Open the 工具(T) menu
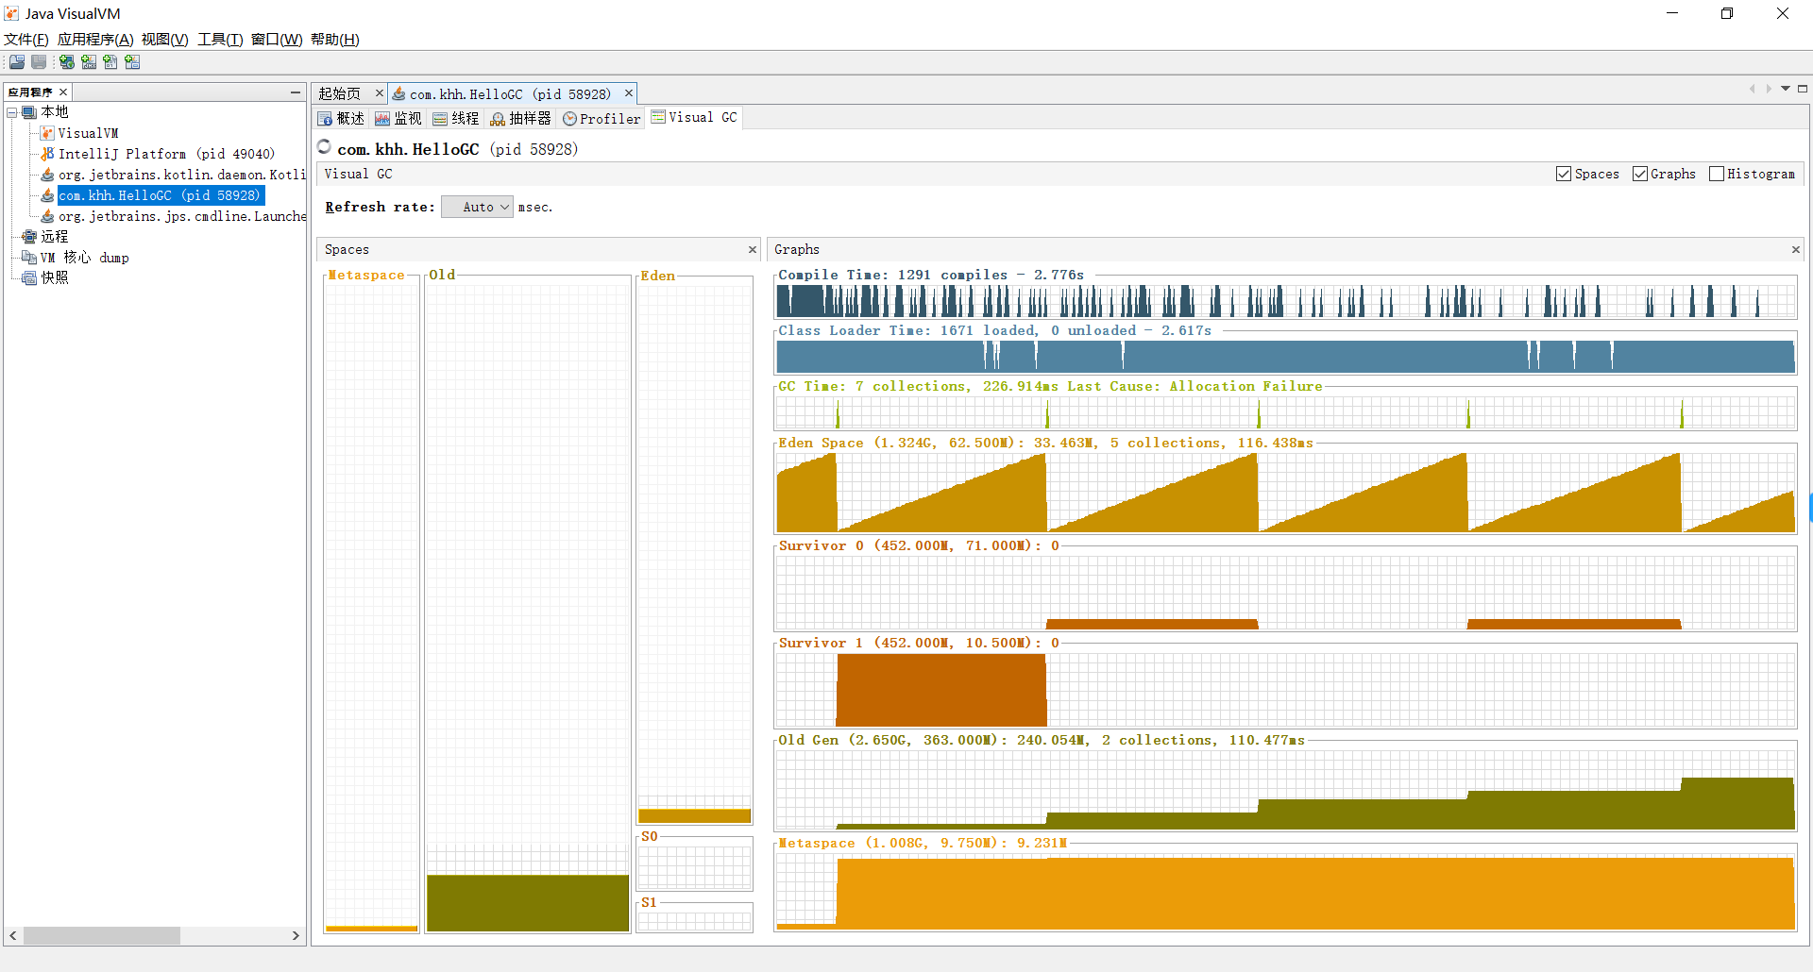Screen dimensions: 1813x972 [220, 39]
